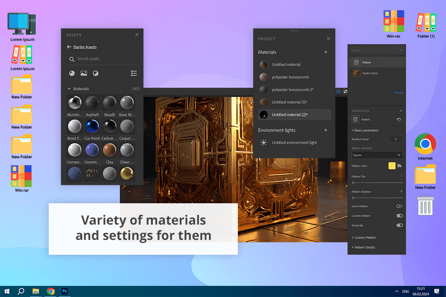Select the Pattern layer
The height and width of the screenshot is (297, 446).
pos(377,62)
